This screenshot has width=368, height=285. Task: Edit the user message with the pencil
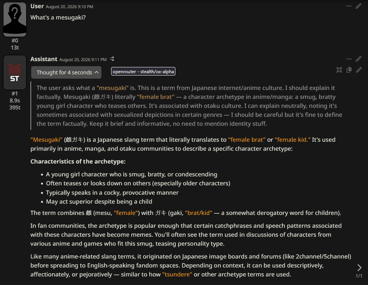(358, 6)
